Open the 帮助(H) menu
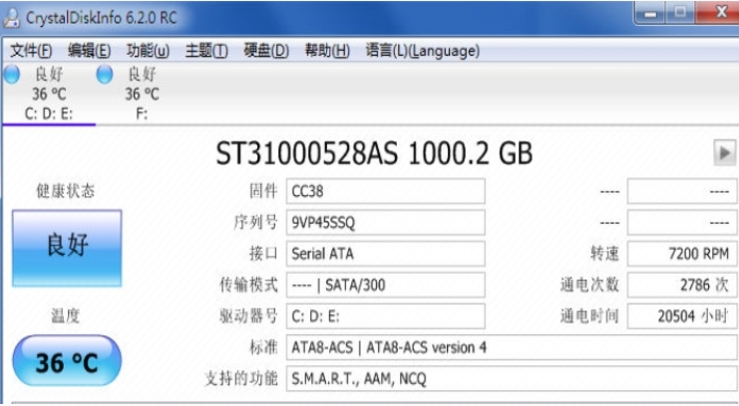 point(327,51)
